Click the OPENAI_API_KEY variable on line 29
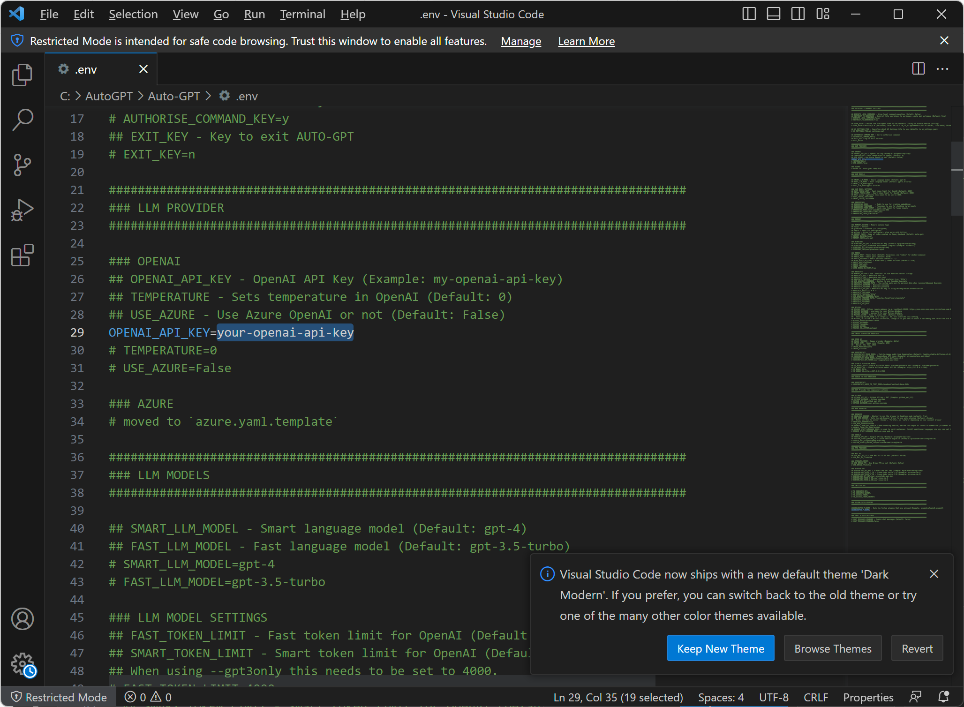The image size is (964, 707). pyautogui.click(x=159, y=332)
